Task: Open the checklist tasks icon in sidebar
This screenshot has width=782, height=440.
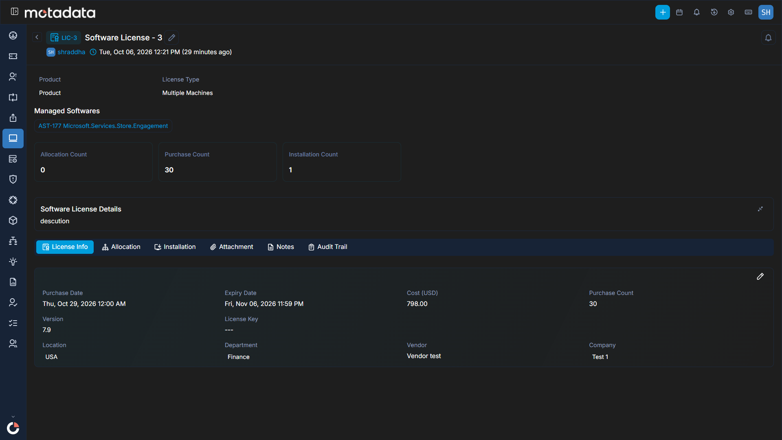Action: point(13,323)
